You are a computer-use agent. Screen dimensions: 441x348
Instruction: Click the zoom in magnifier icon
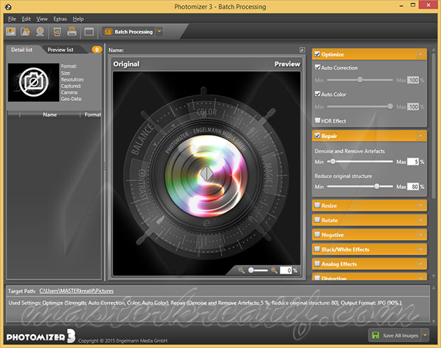point(274,270)
